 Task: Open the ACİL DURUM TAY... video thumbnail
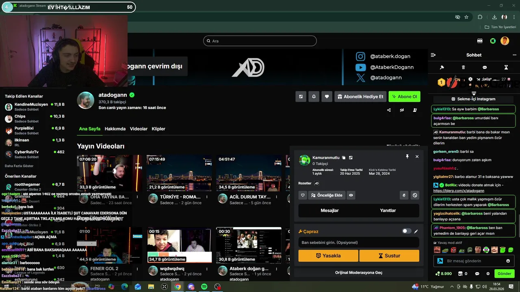pyautogui.click(x=249, y=173)
